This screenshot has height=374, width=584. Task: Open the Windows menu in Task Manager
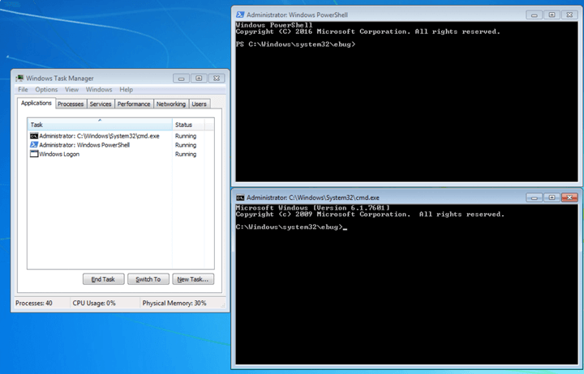pos(99,90)
